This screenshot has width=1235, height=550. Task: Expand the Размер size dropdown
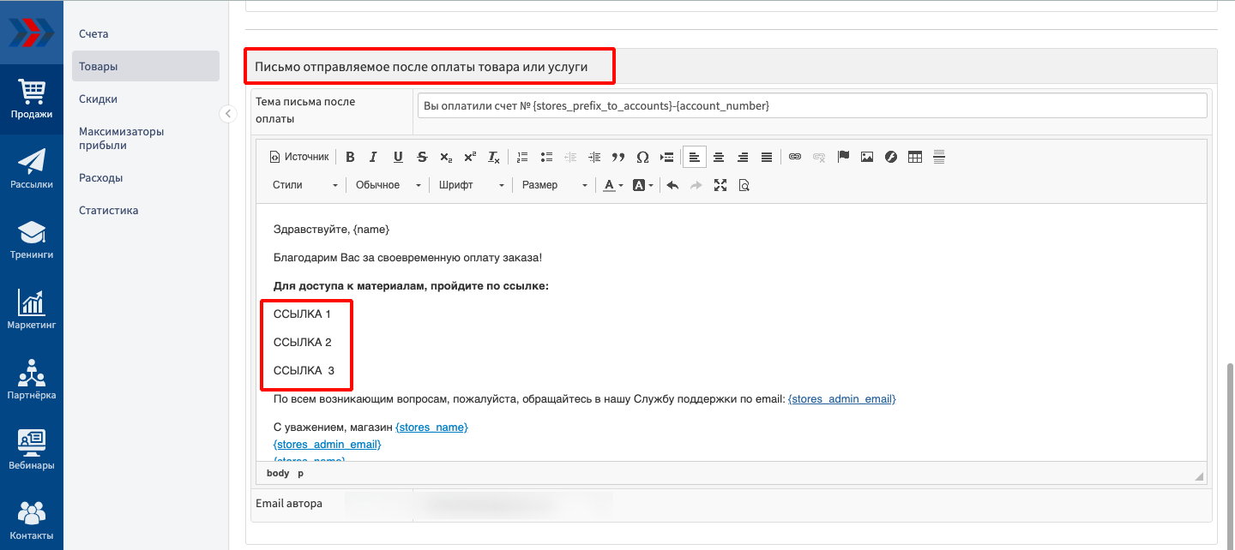pos(554,185)
